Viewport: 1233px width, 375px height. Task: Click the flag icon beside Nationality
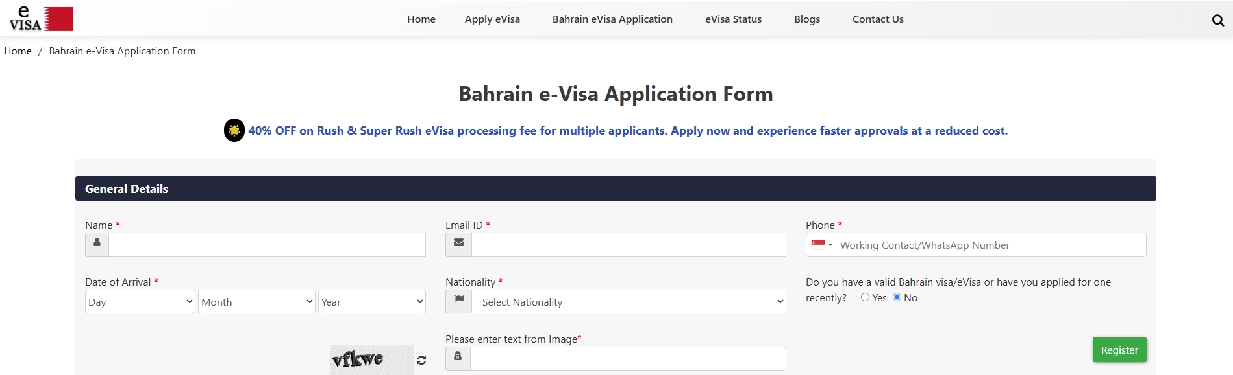click(x=458, y=299)
